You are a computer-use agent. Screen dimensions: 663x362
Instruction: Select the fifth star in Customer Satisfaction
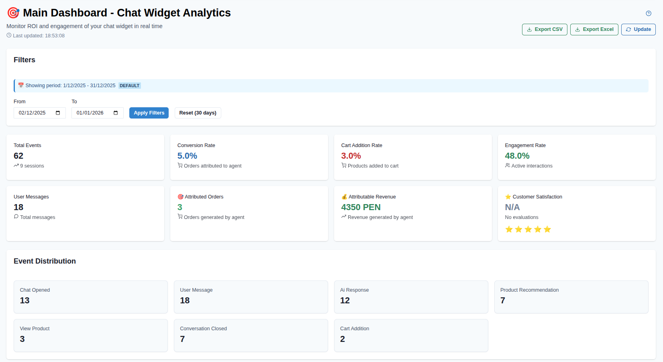[547, 229]
